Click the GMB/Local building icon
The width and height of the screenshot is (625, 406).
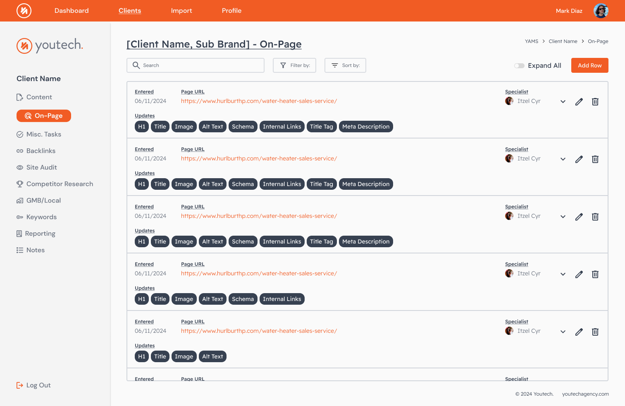click(x=19, y=201)
